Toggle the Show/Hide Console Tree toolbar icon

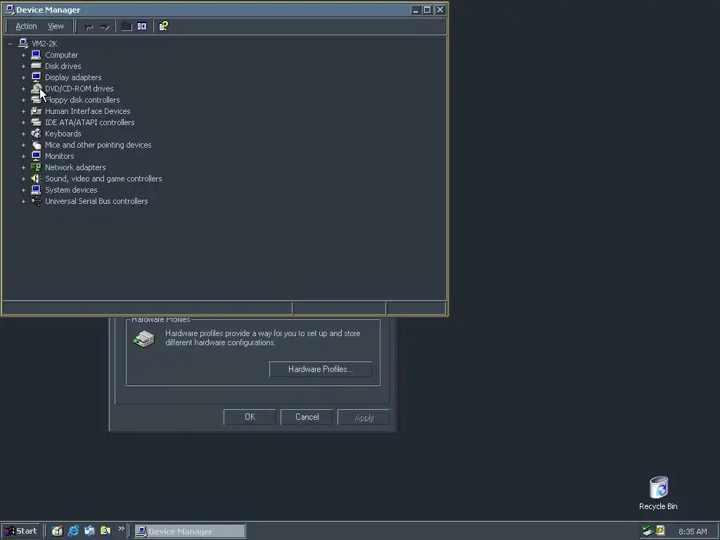coord(142,26)
